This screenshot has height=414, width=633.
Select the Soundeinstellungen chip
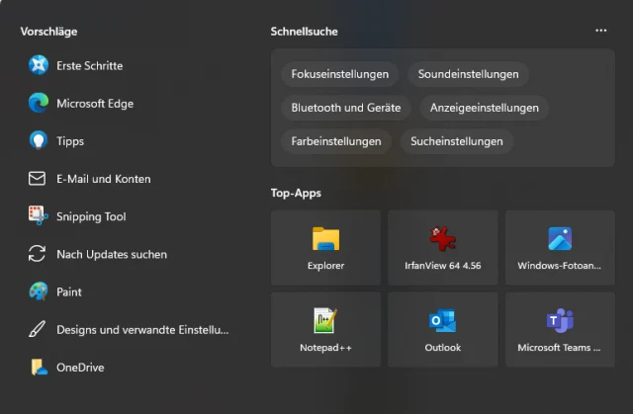(468, 74)
